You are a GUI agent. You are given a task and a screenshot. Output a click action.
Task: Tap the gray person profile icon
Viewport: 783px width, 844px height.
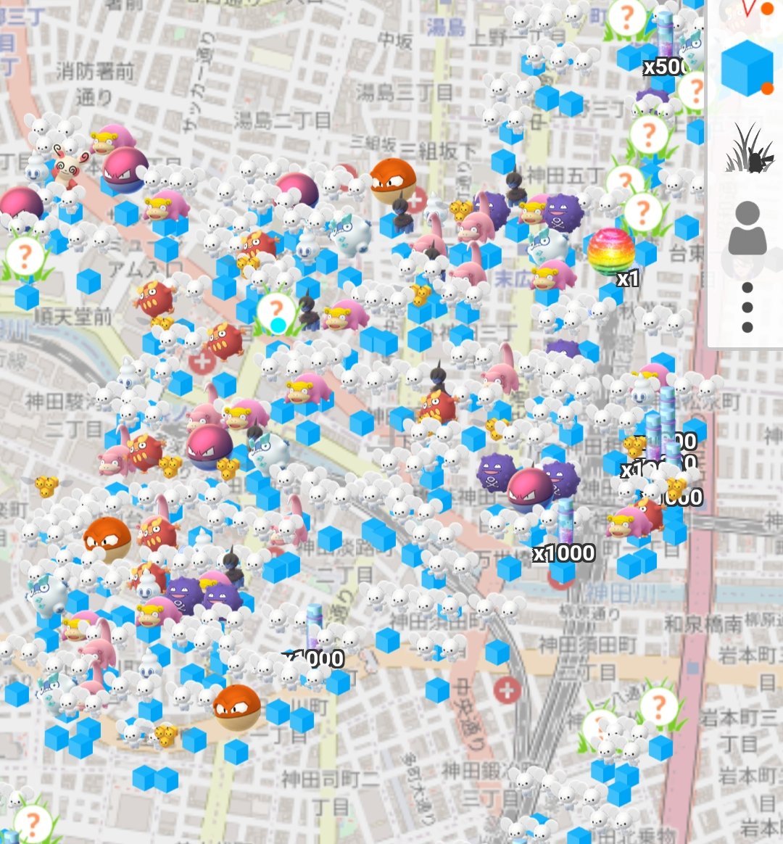pyautogui.click(x=747, y=228)
